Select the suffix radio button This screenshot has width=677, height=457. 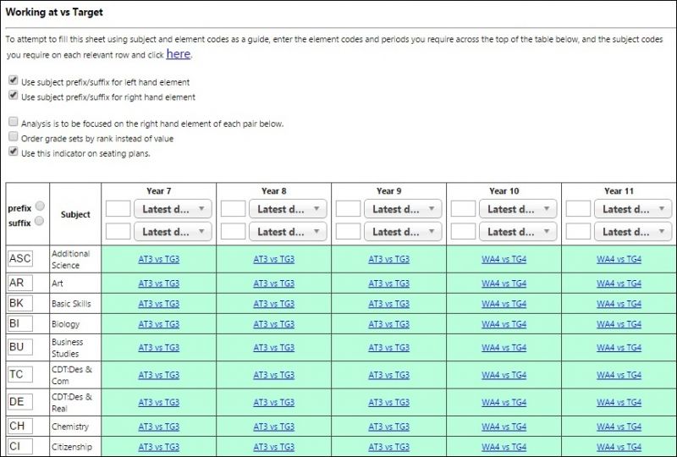click(39, 221)
